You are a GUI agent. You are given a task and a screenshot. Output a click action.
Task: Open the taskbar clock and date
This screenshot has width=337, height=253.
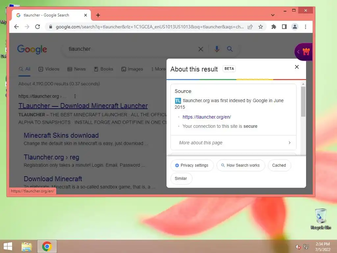pyautogui.click(x=323, y=247)
